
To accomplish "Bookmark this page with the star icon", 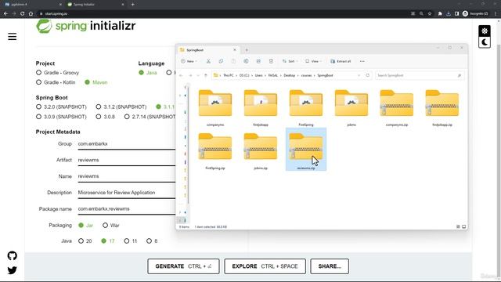I will click(430, 14).
